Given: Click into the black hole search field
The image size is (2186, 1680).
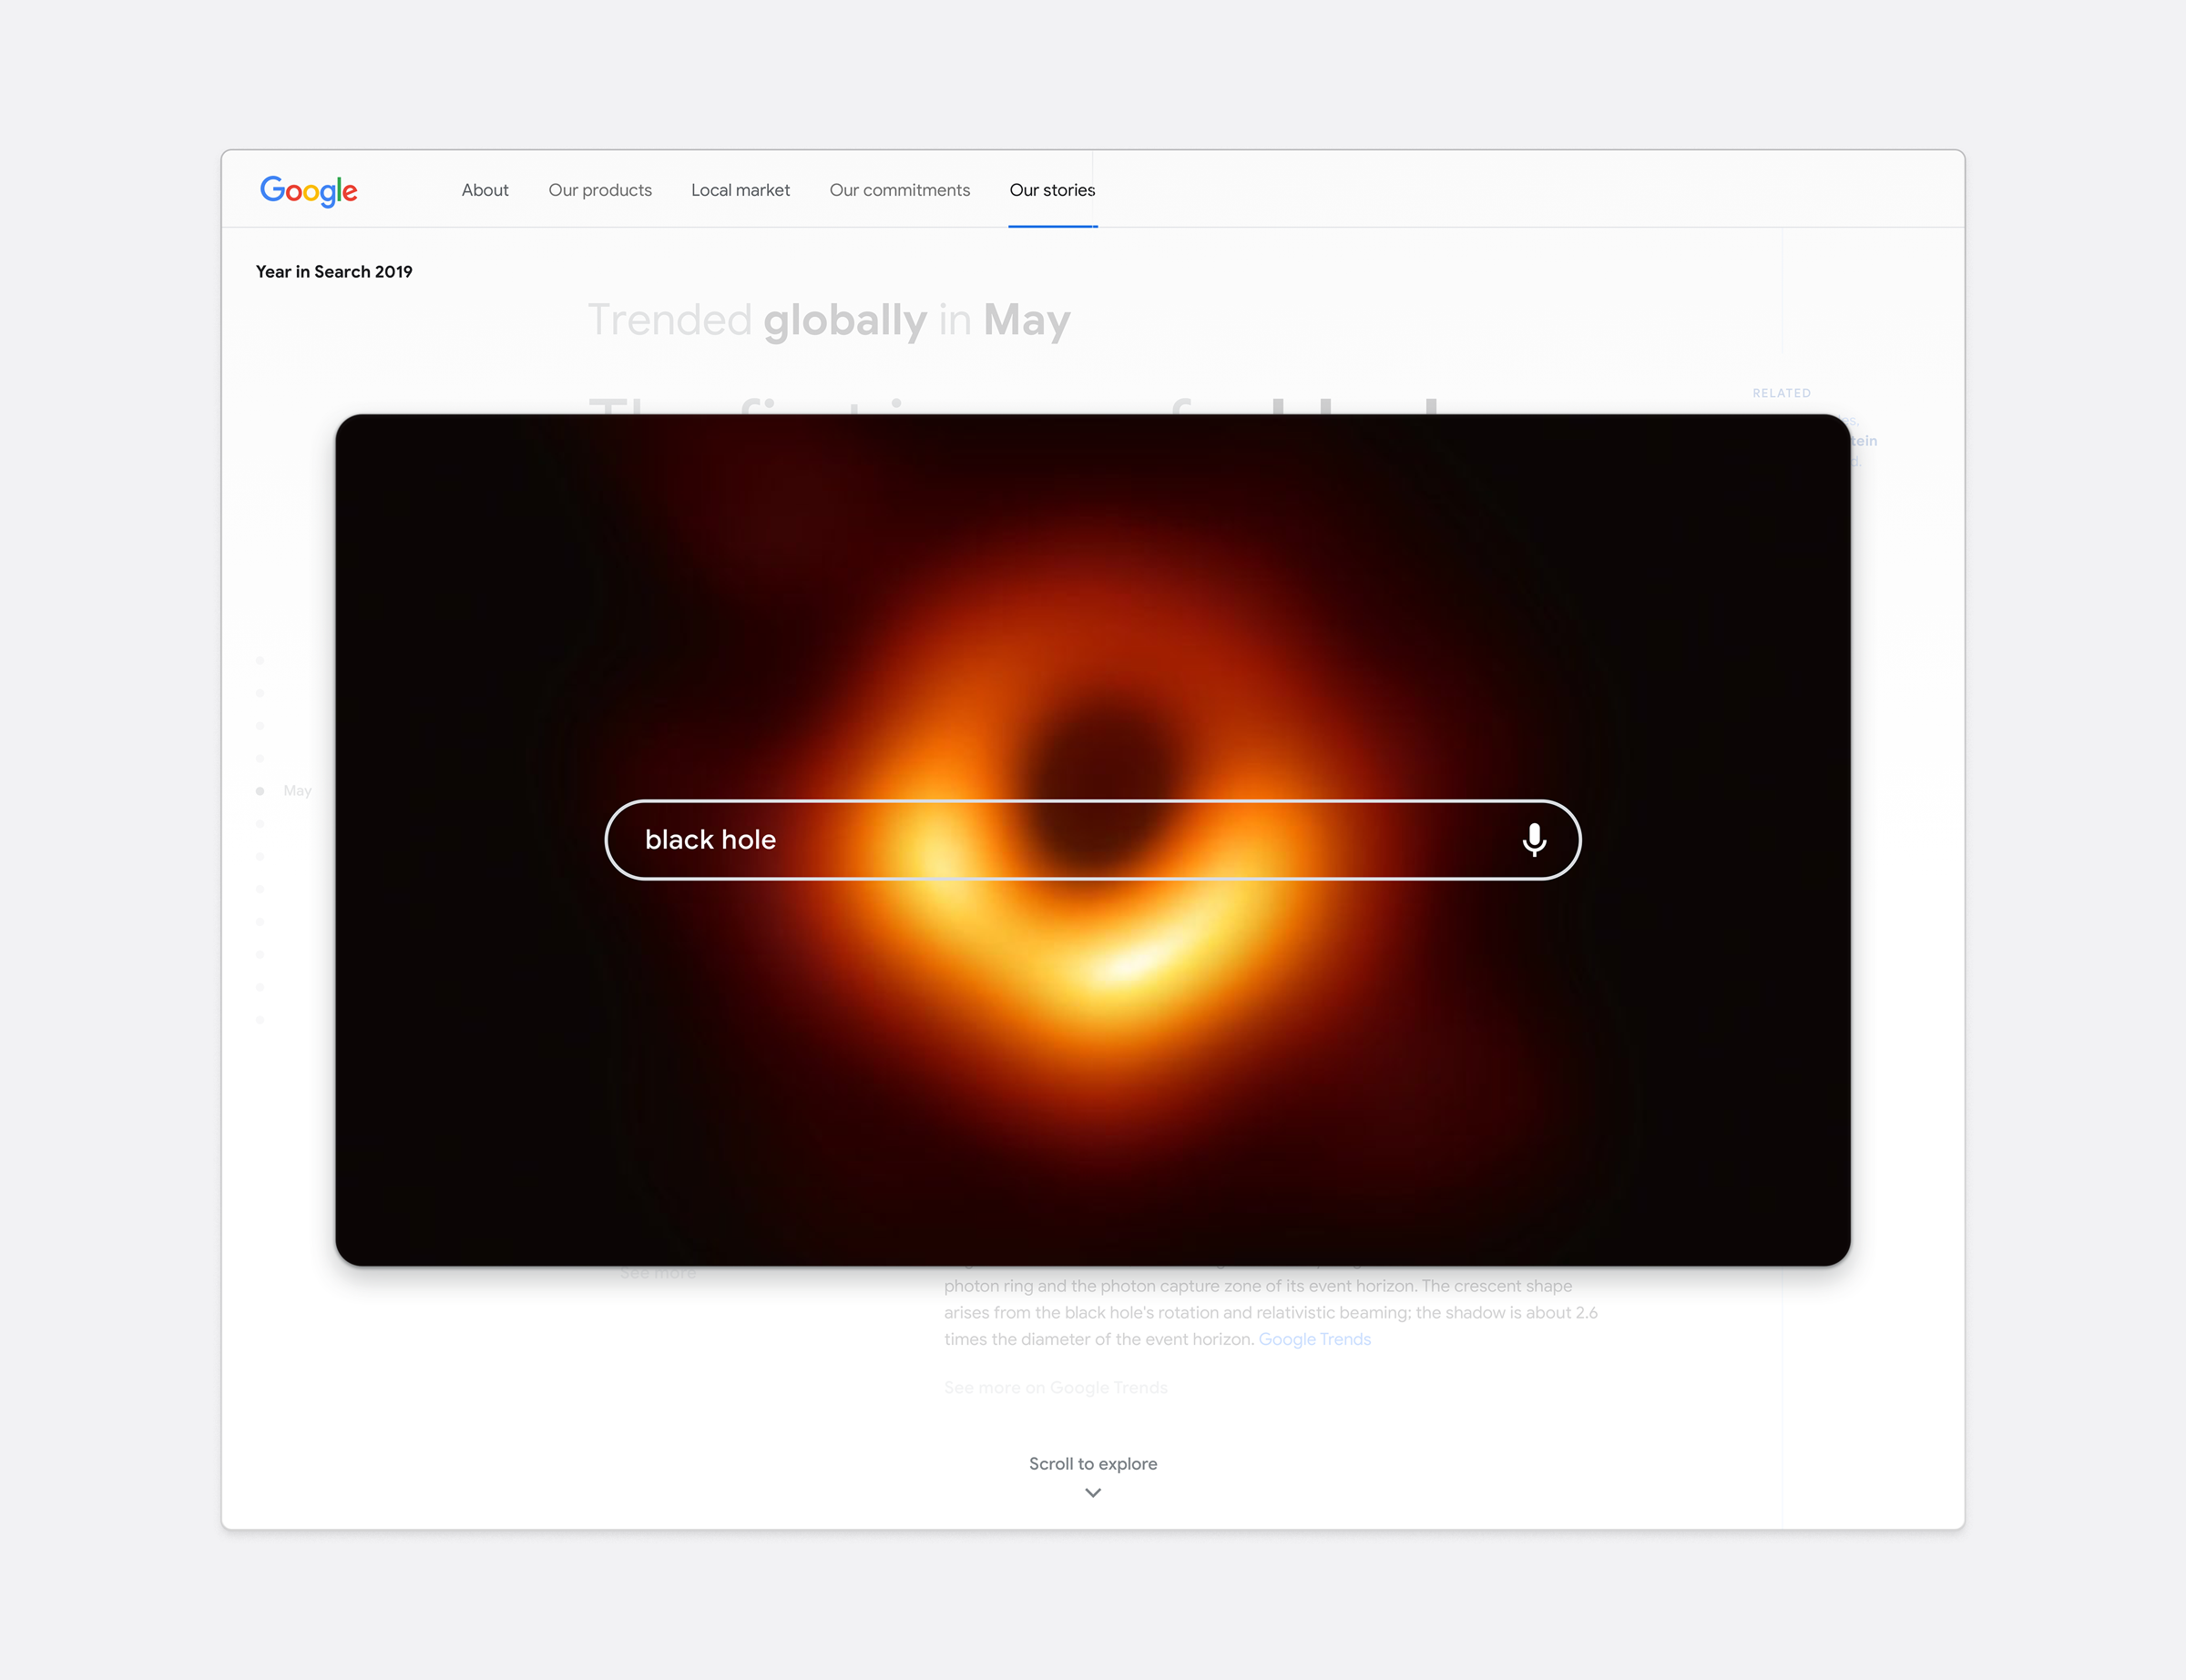Looking at the screenshot, I should point(1092,840).
